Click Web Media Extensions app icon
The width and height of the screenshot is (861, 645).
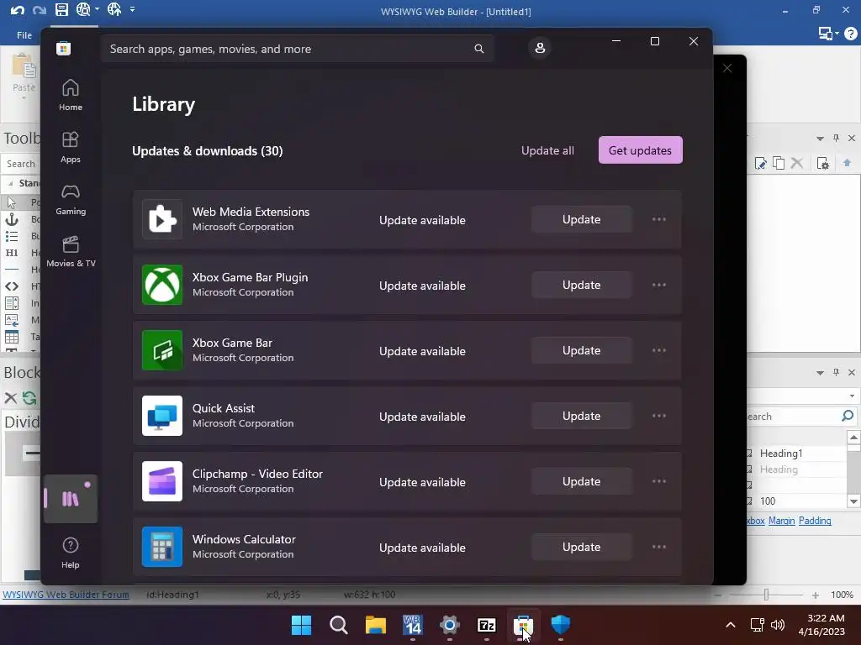pyautogui.click(x=162, y=219)
